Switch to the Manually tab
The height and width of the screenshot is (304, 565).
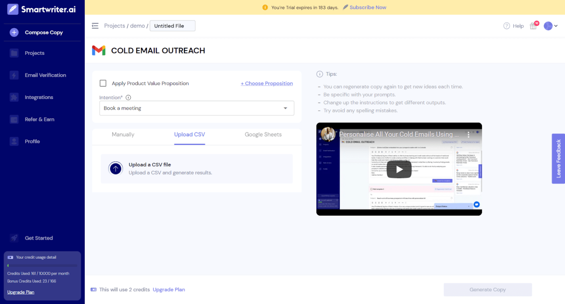[123, 134]
